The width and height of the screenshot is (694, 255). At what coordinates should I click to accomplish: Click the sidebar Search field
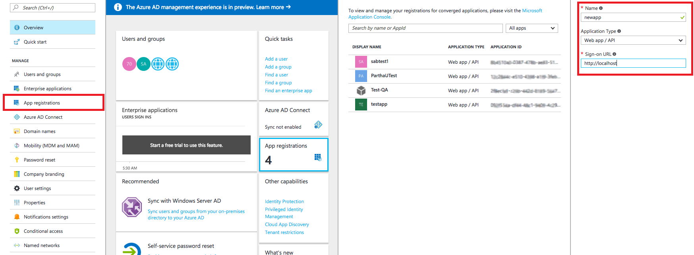coord(52,8)
